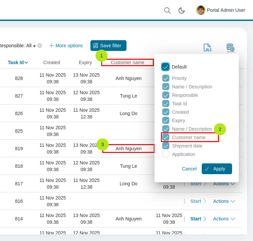This screenshot has height=241, width=253.
Task: Expand Actions dropdown for task 814
Action: [x=224, y=219]
